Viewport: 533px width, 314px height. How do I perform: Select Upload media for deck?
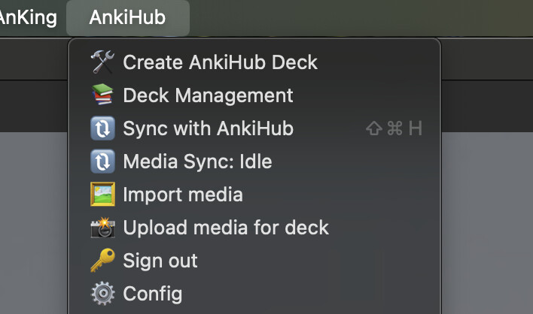click(226, 228)
